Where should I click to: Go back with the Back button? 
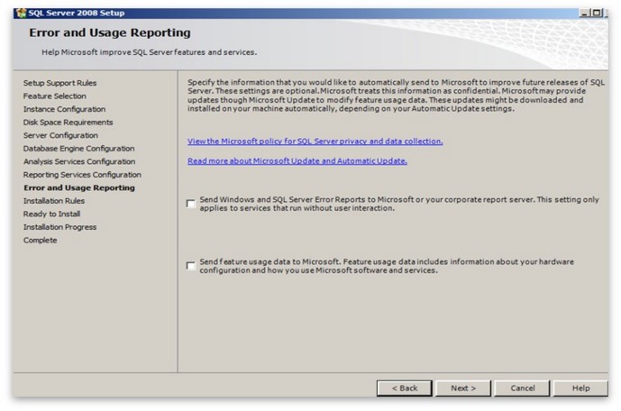(x=405, y=388)
